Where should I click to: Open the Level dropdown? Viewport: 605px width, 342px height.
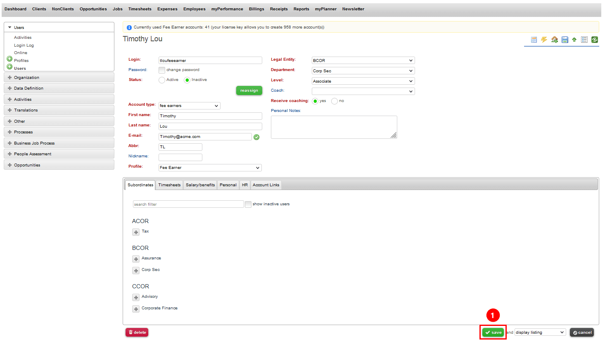pos(363,81)
